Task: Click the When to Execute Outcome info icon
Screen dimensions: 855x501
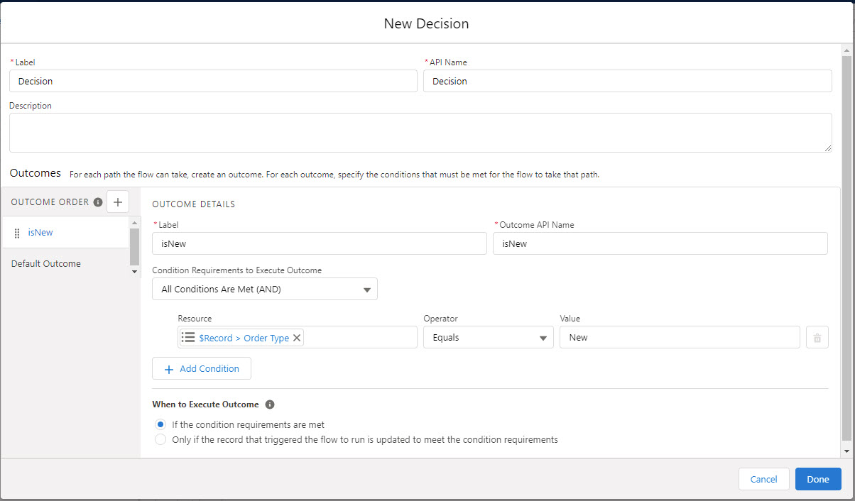Action: click(x=270, y=404)
